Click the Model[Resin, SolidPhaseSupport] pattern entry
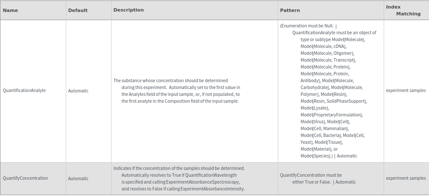 point(333,101)
